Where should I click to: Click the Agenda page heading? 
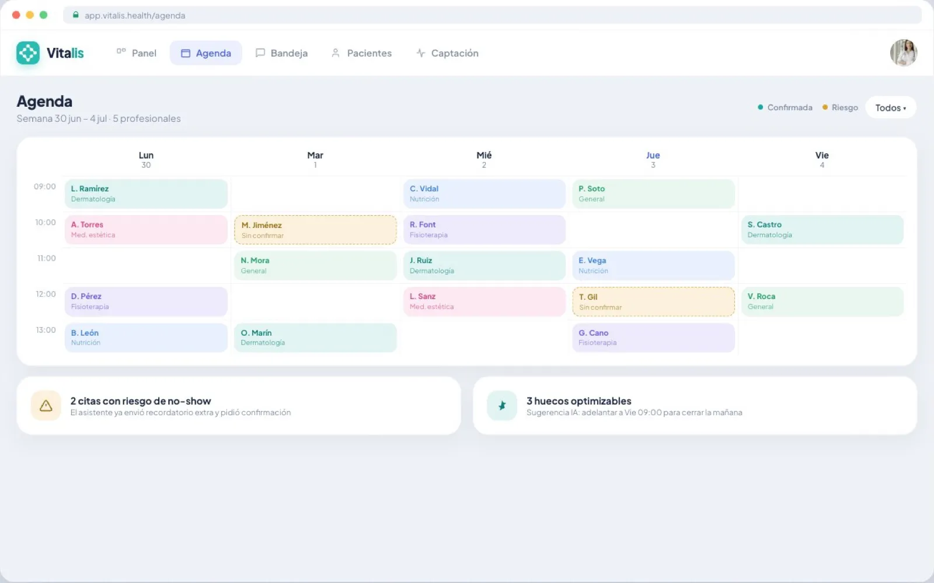[44, 101]
